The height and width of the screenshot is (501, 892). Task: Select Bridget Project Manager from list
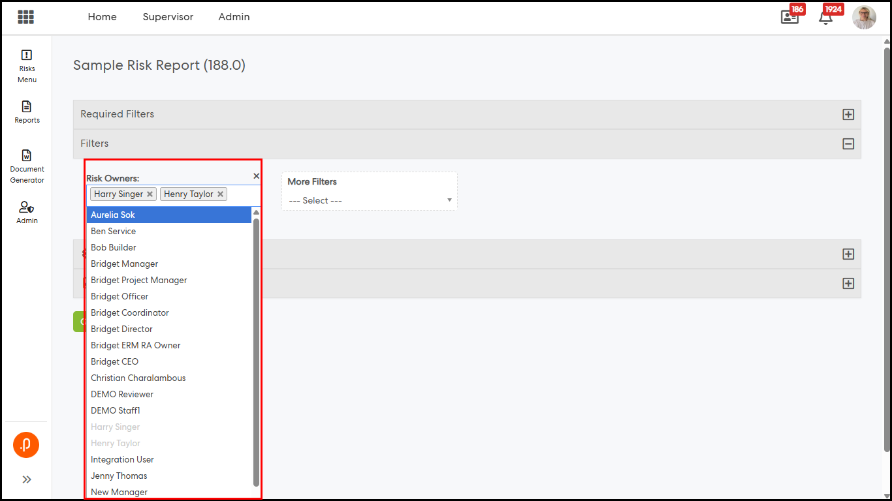pos(139,280)
